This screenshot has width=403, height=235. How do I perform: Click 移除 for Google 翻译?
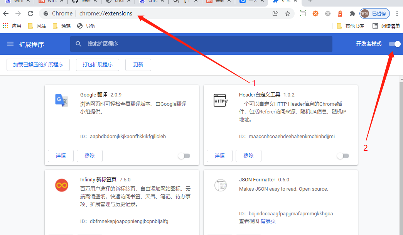[x=89, y=156]
